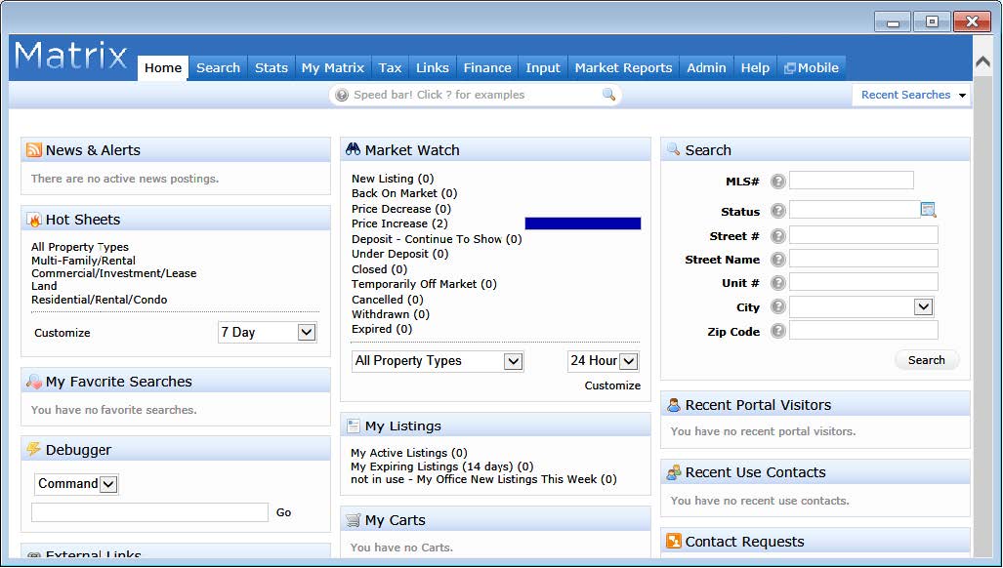Click the scroll up arrow at right
The width and height of the screenshot is (1003, 568).
[x=983, y=61]
